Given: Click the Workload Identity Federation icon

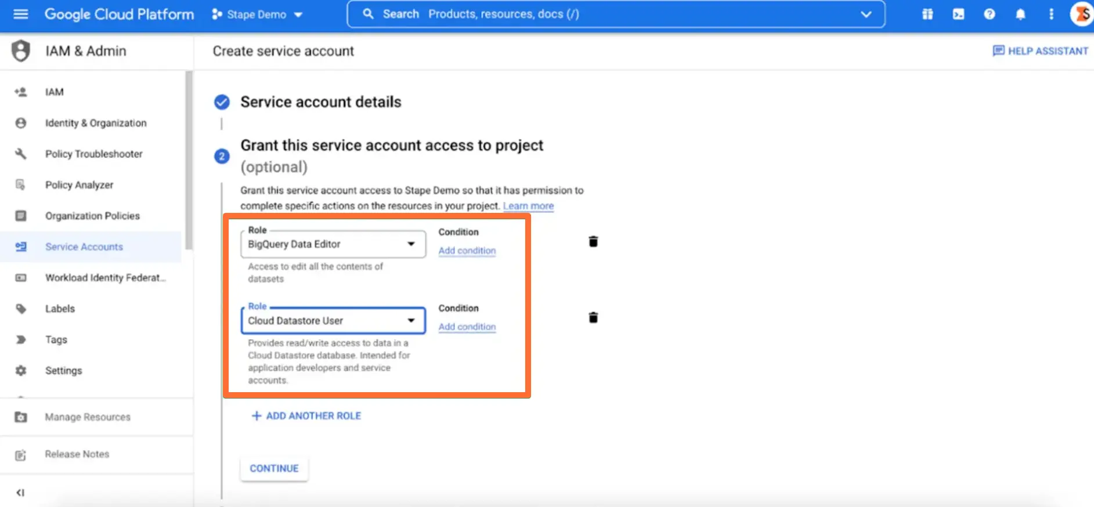Looking at the screenshot, I should (x=21, y=278).
